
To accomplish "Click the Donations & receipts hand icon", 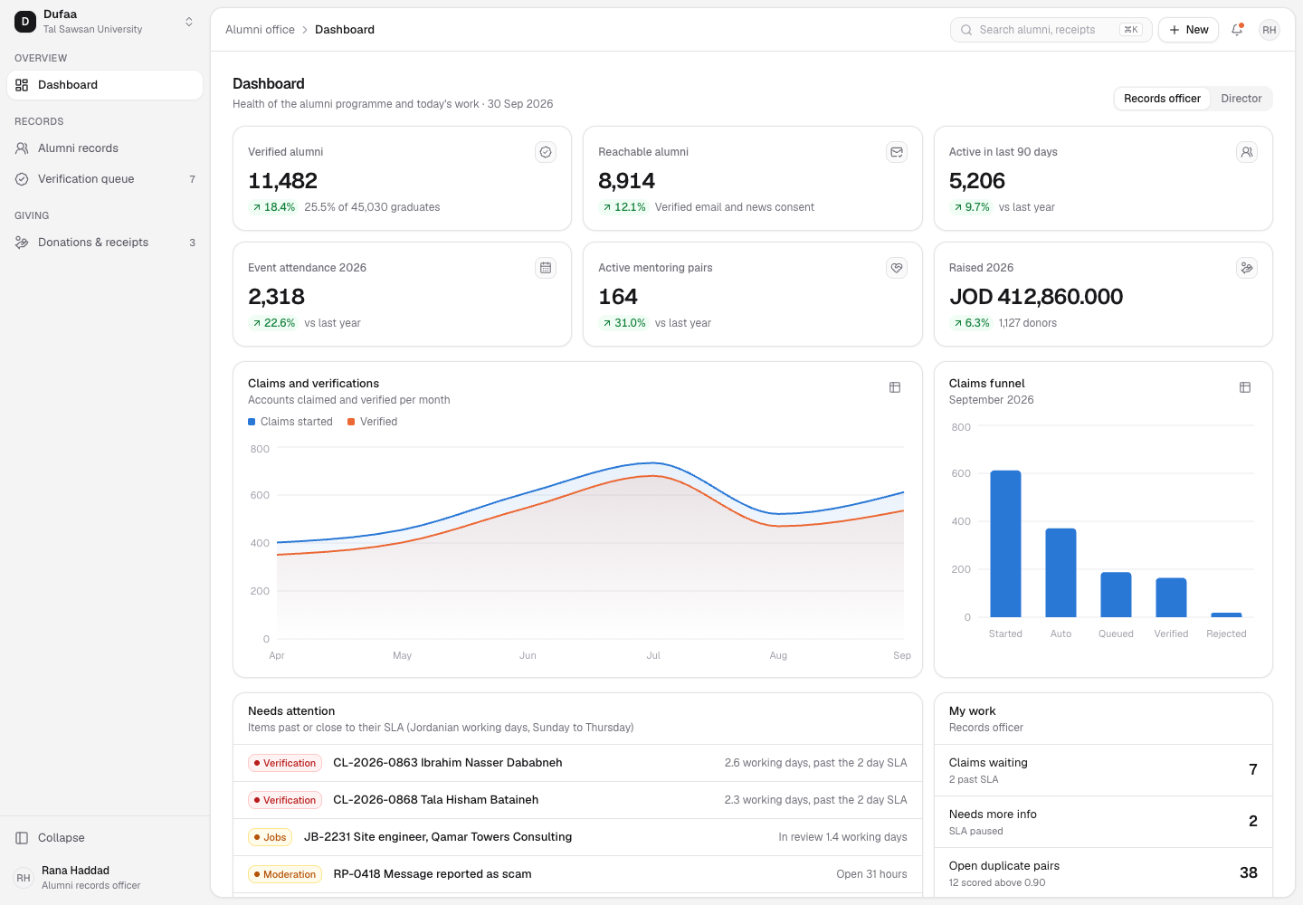I will [22, 243].
